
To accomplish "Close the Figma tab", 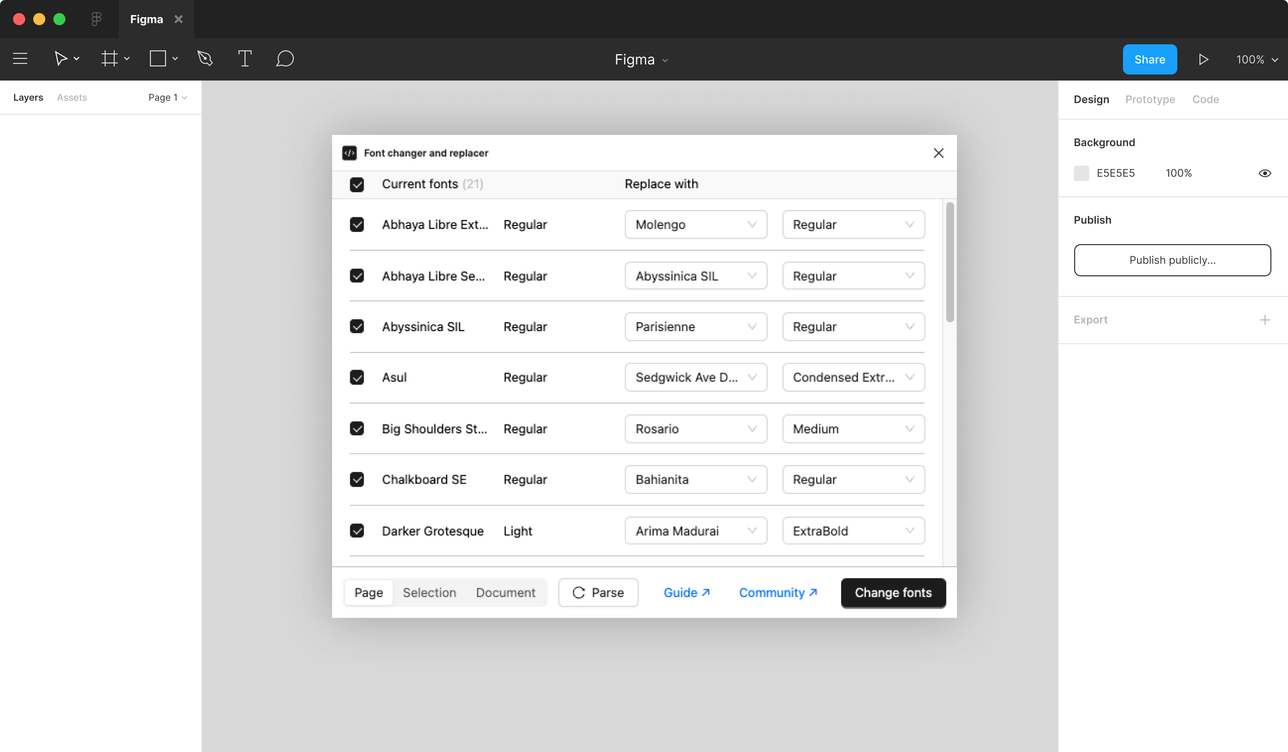I will 179,19.
